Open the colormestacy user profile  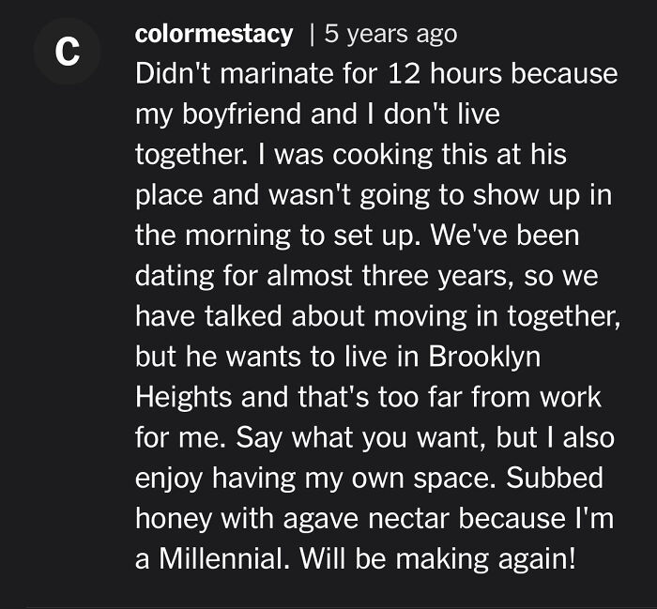coord(214,35)
